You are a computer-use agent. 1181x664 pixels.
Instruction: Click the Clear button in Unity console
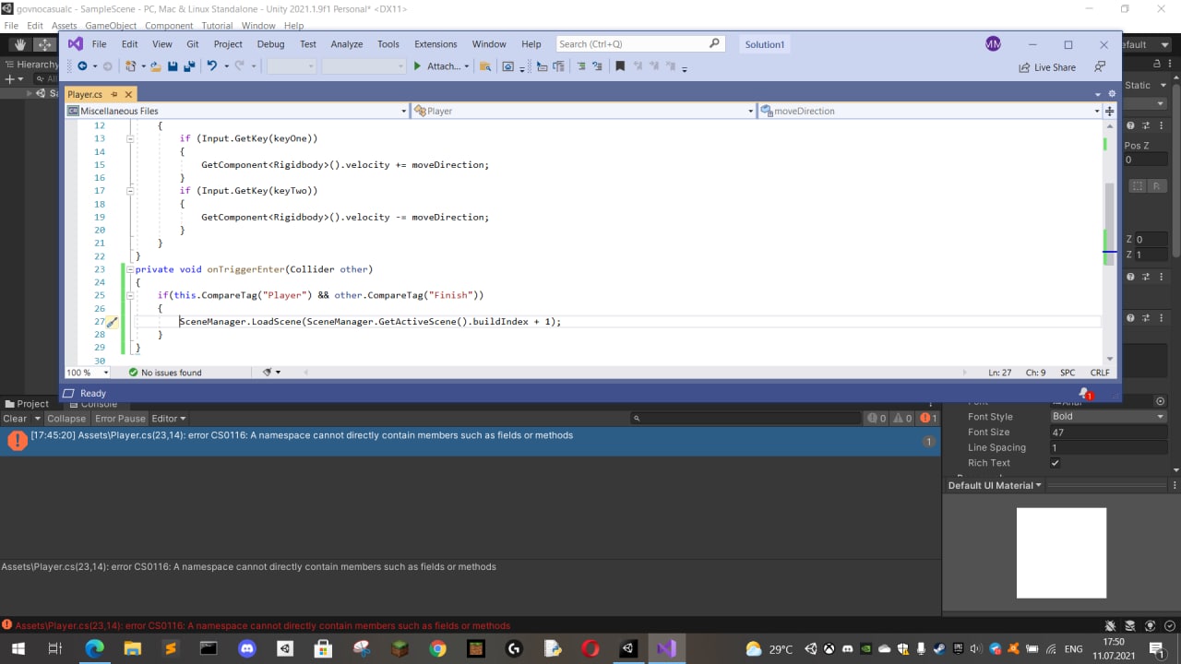pos(16,418)
